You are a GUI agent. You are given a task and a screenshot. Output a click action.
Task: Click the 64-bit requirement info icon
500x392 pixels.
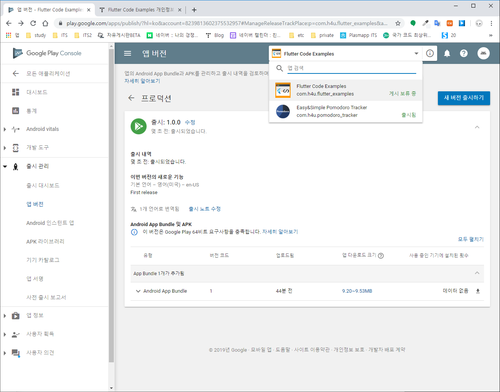pos(134,232)
